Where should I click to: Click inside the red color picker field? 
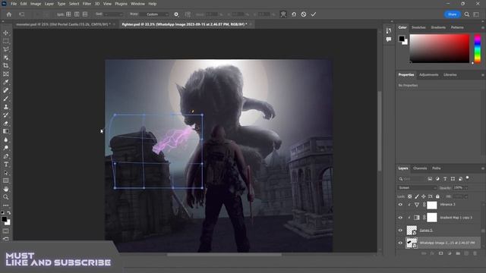pyautogui.click(x=440, y=49)
